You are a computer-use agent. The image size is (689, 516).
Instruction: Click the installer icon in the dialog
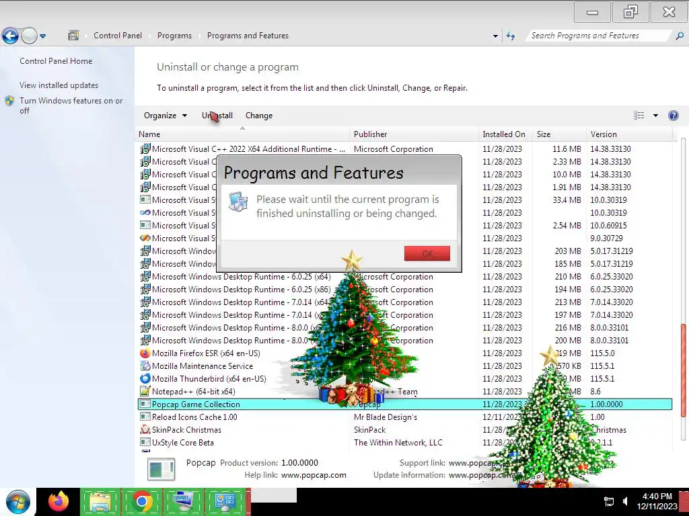click(x=238, y=202)
